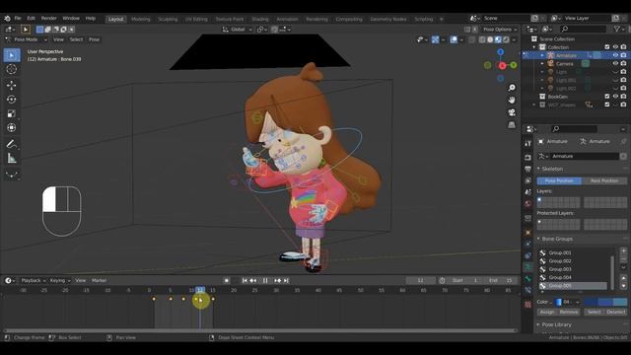This screenshot has height=355, width=631.
Task: Open the viewport Pose menu
Action: (x=95, y=39)
